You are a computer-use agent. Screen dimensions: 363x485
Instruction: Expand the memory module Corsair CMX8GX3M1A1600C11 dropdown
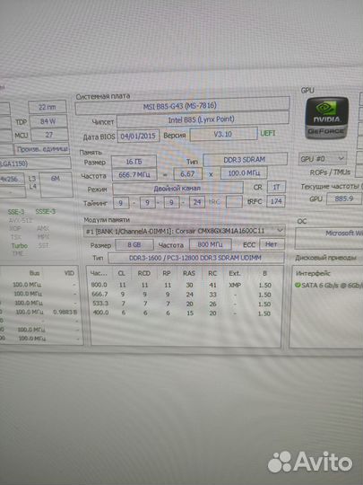tap(185, 231)
